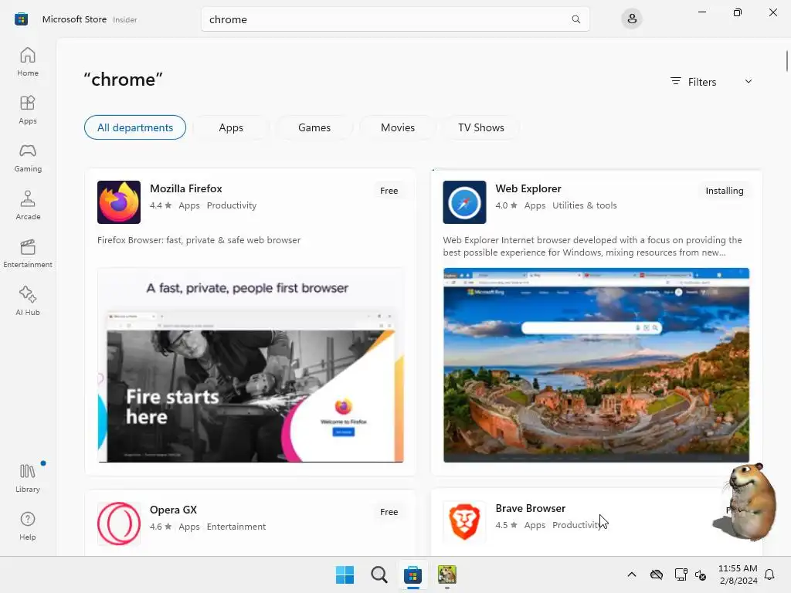The height and width of the screenshot is (593, 791).
Task: Open Windows Start menu on taskbar
Action: 345,574
